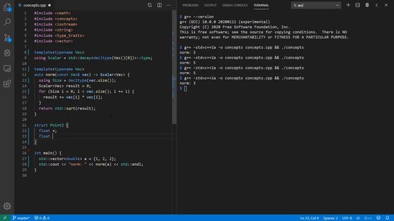Create a new terminal with plus icon
The image size is (394, 221).
348,5
